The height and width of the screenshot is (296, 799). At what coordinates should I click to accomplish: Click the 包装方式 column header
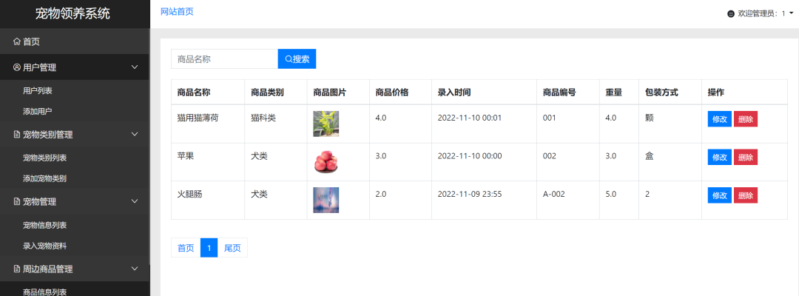click(x=661, y=92)
